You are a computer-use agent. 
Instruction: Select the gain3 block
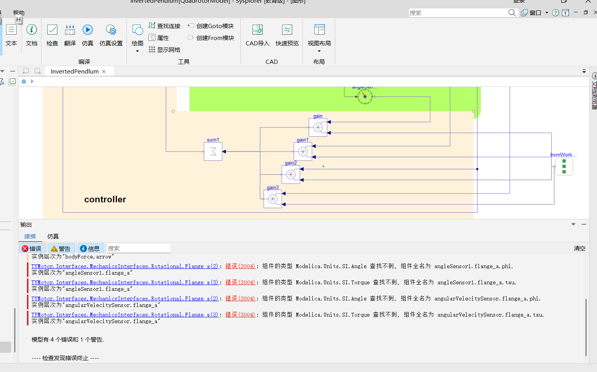(273, 199)
